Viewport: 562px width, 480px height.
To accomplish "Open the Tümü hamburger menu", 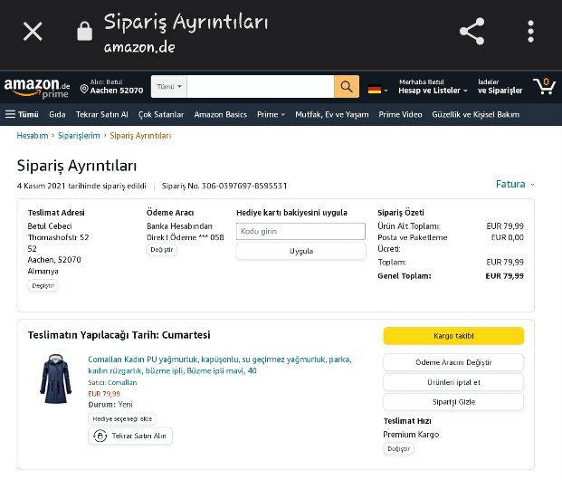I will [x=23, y=114].
